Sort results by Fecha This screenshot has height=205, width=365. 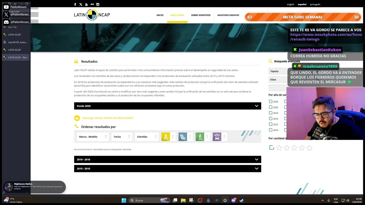pyautogui.click(x=121, y=137)
